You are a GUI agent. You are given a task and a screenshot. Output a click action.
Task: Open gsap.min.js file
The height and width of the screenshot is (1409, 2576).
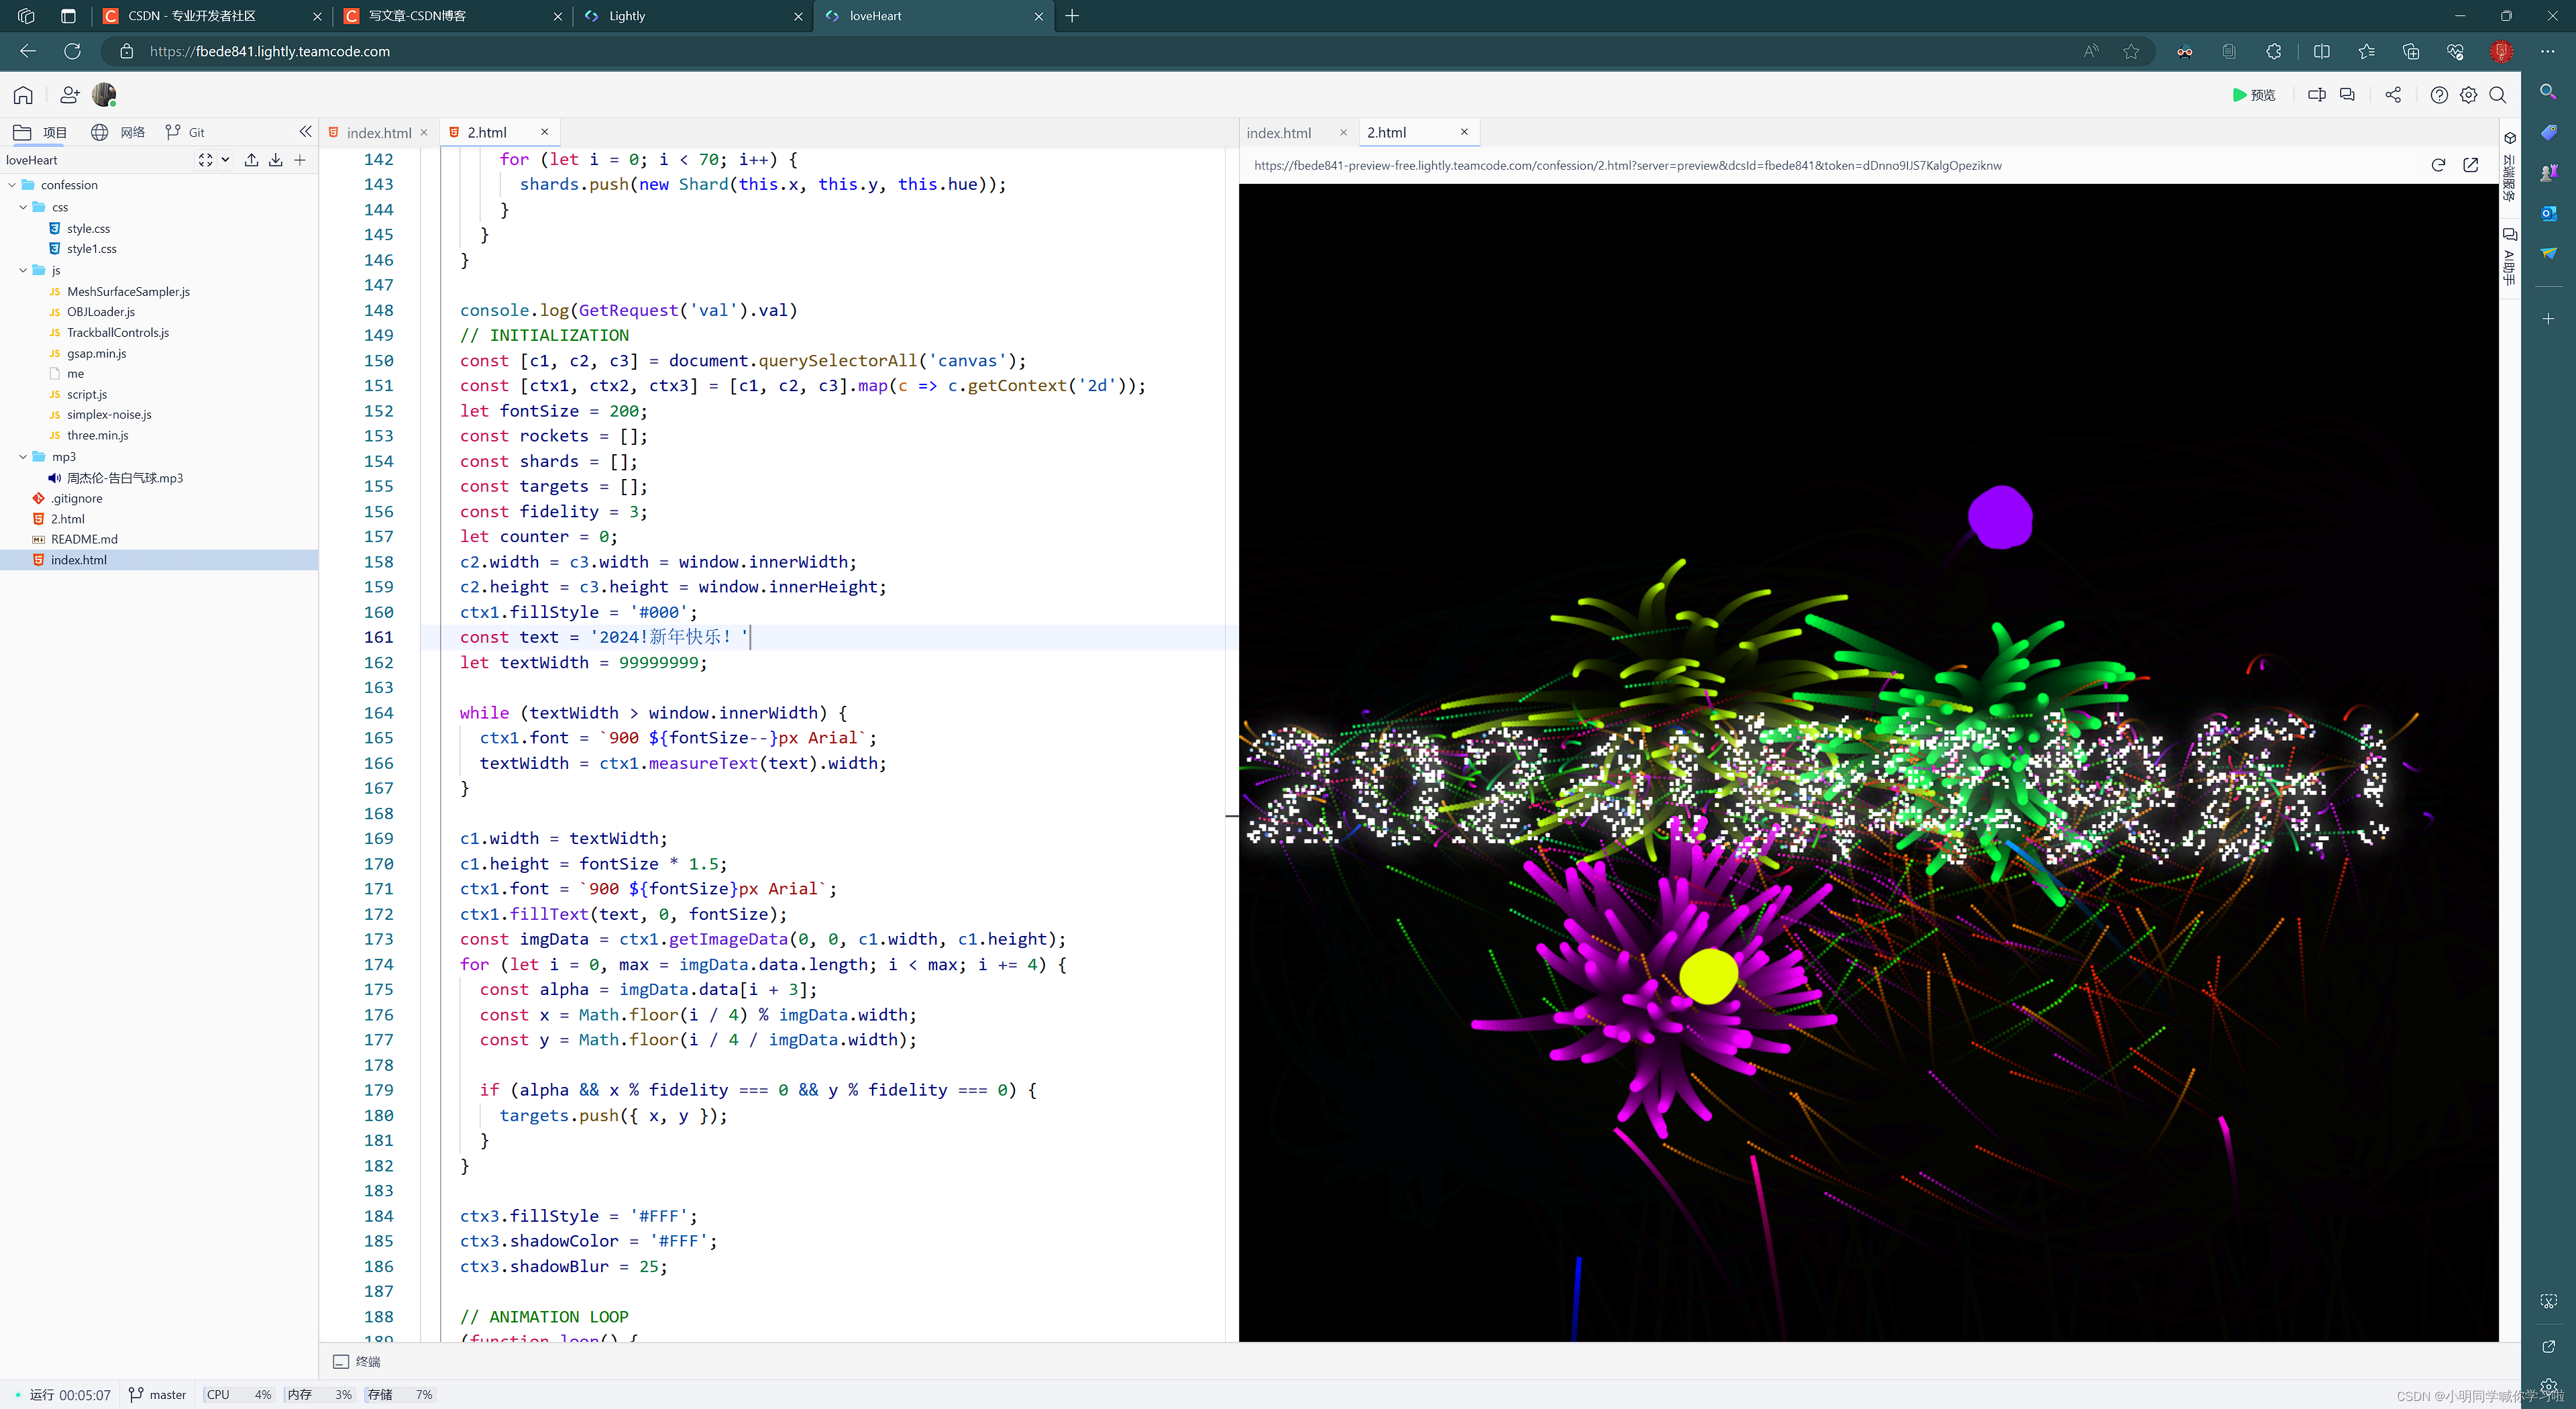tap(96, 354)
